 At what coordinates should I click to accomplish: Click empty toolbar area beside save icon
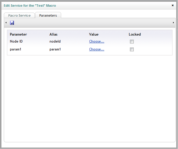click(91, 23)
